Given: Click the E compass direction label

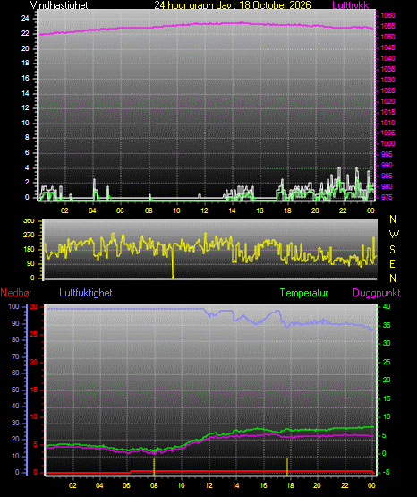Looking at the screenshot, I should pos(392,263).
